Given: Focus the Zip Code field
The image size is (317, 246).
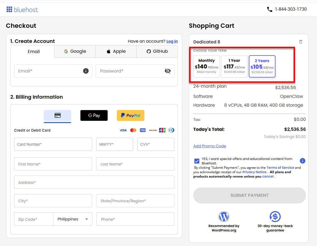Looking at the screenshot, I should tap(34, 219).
